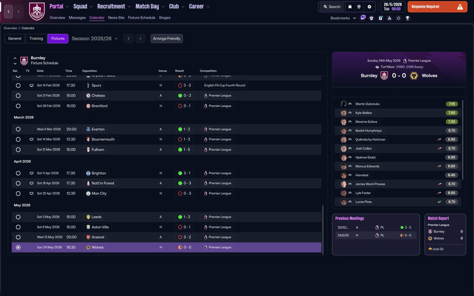474x296 pixels.
Task: Select the Nott'm Forest fixture radio button
Action: (18, 183)
